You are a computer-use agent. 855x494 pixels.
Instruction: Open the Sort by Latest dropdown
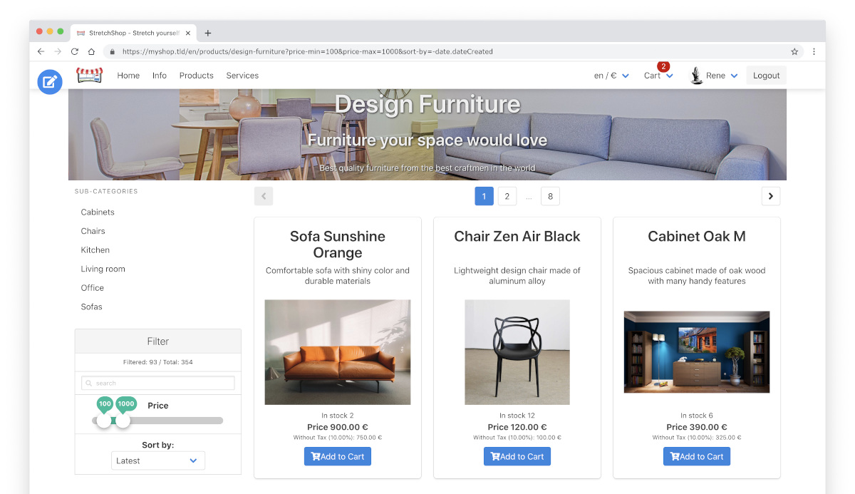click(158, 460)
